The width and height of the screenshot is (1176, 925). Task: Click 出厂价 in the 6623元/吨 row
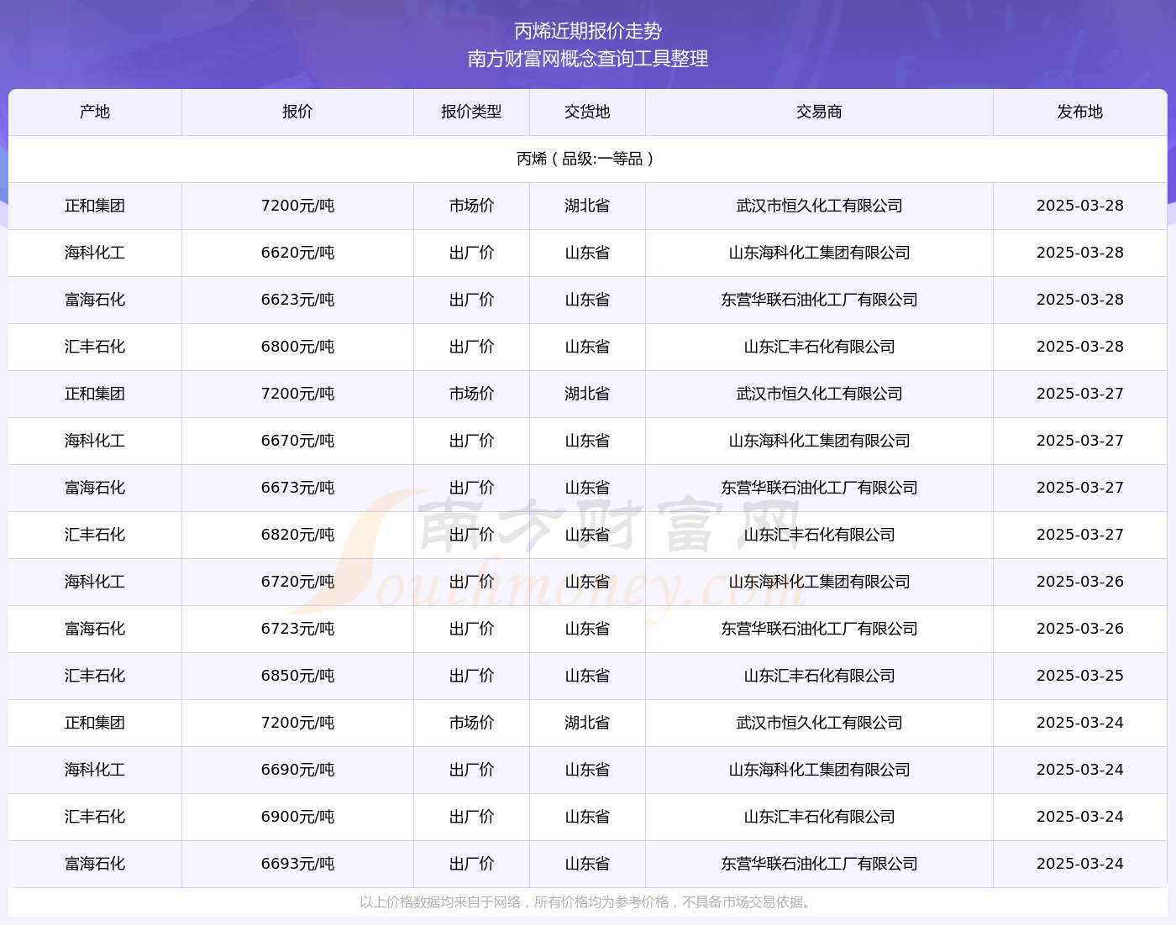pos(471,300)
